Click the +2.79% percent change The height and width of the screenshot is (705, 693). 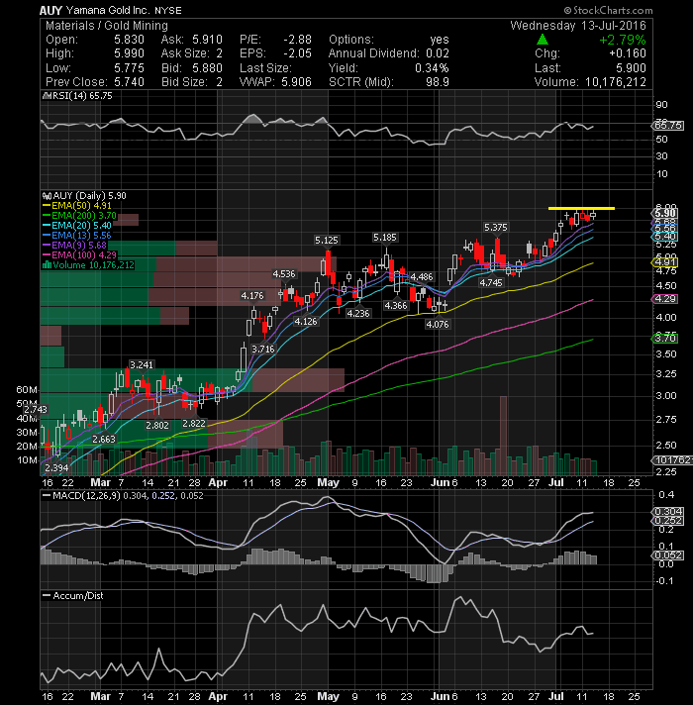[623, 40]
